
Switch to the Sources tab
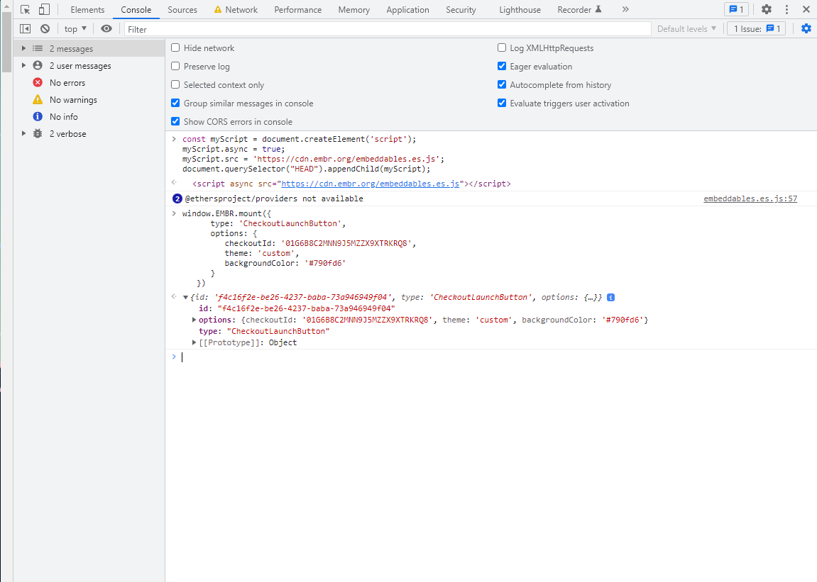coord(182,10)
